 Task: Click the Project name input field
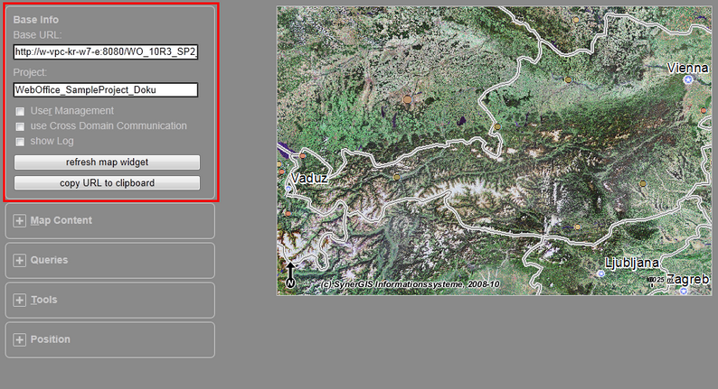[106, 89]
